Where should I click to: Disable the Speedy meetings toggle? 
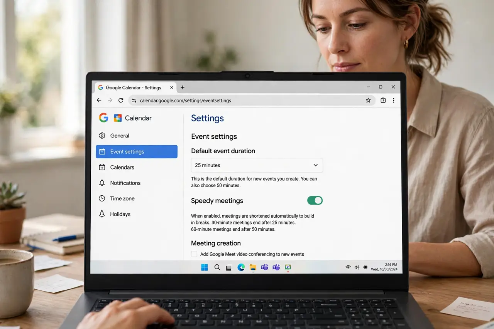315,200
